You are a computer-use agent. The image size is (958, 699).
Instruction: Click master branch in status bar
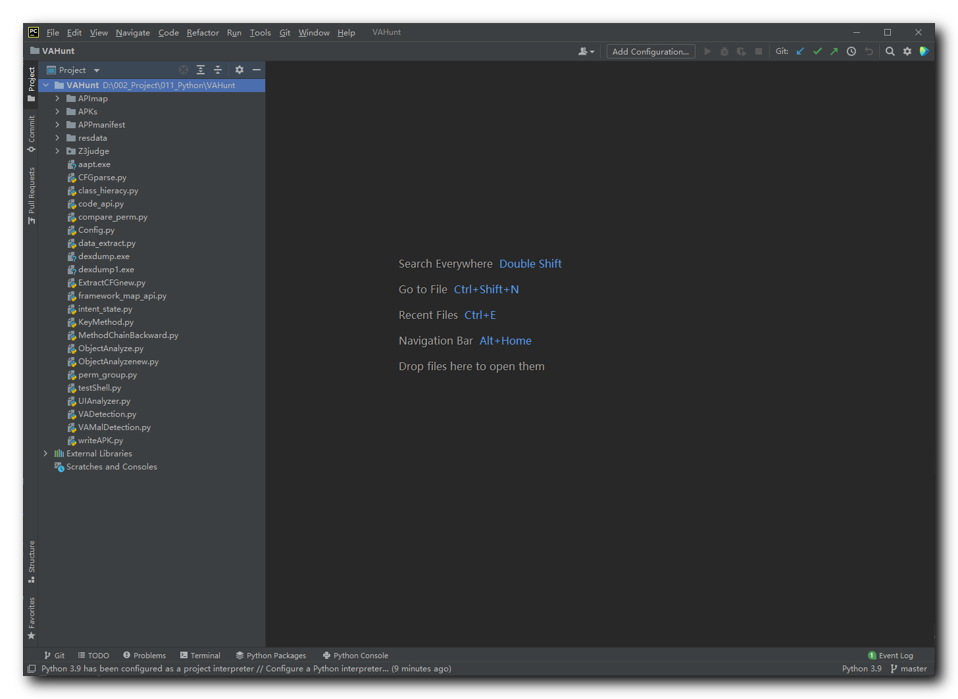[x=909, y=669]
